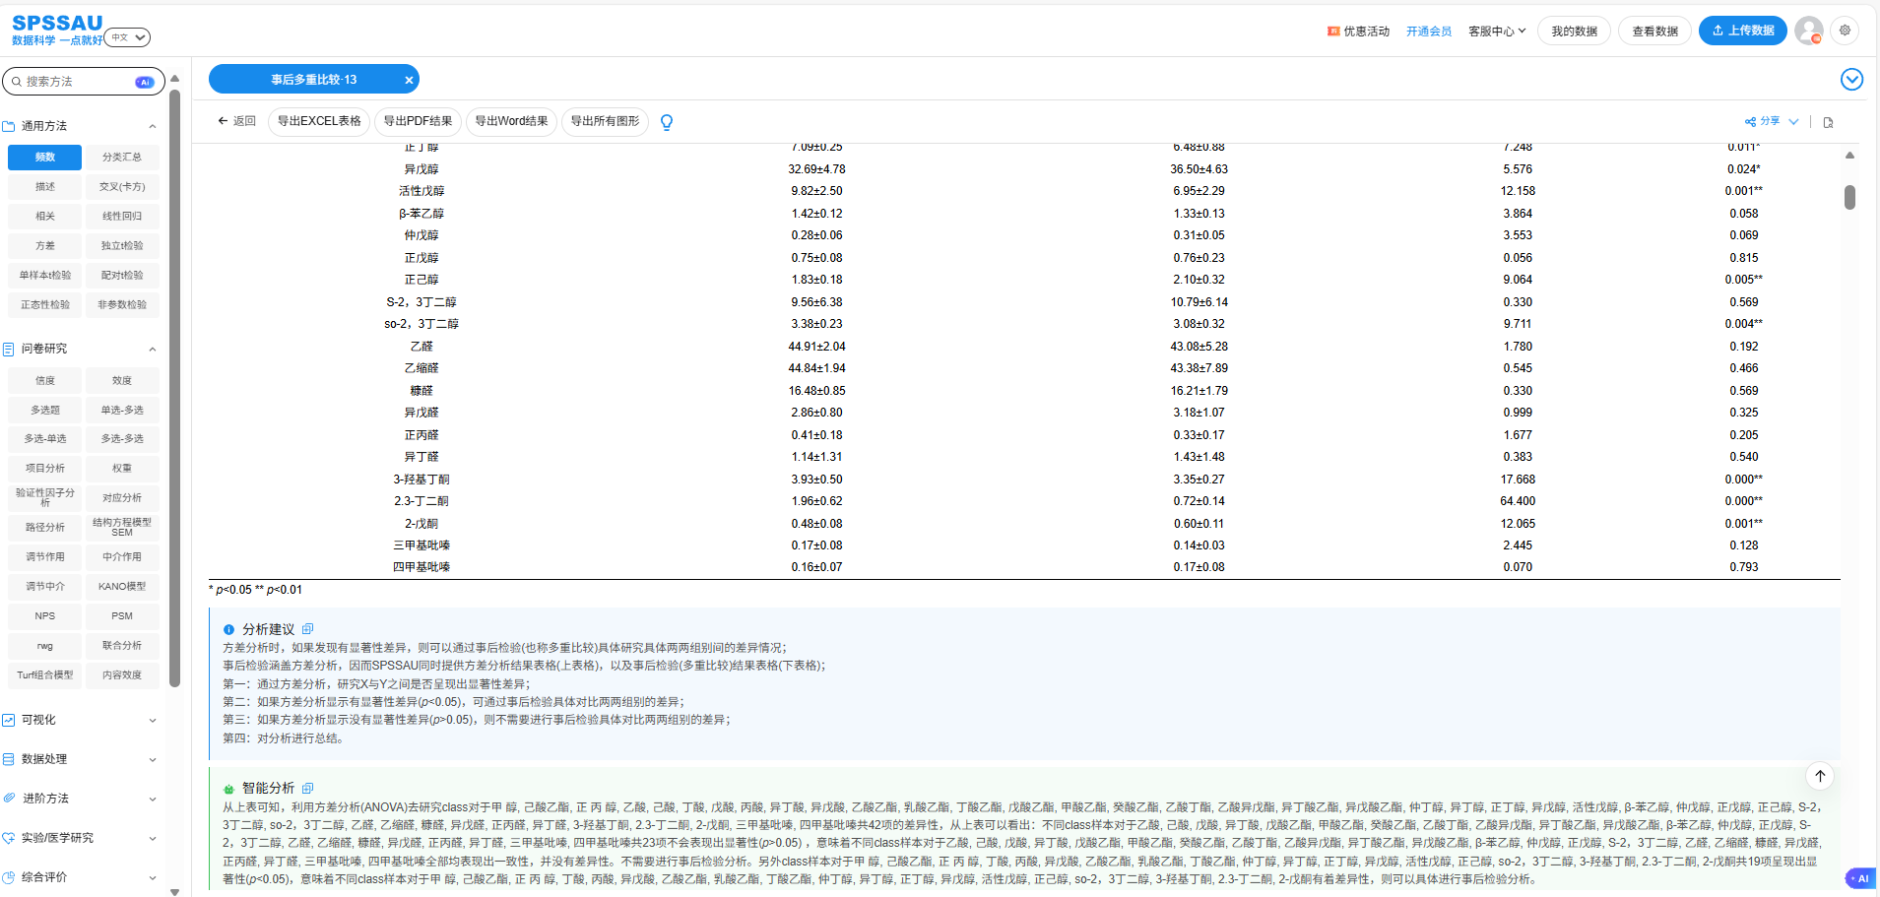Screen dimensions: 1880x897
Task: Select the 线性回归 method in sidebar
Action: pos(122,216)
